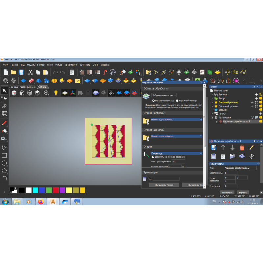Image resolution: width=263 pixels, height=263 pixels.
Task: Move toolpath up with the up arrow
Action: pyautogui.click(x=223, y=147)
